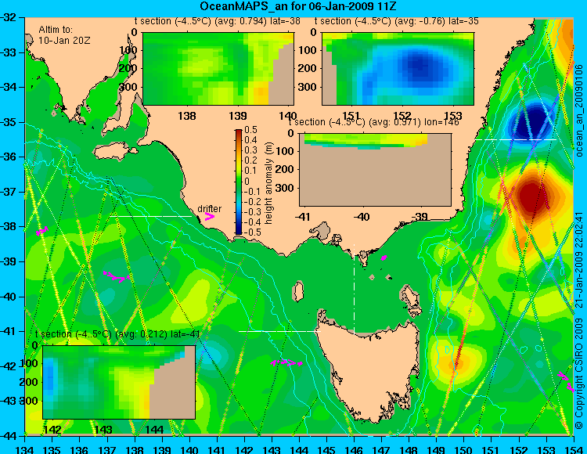
Task: Click the dark blue cold eddy near -35
Action: click(530, 121)
